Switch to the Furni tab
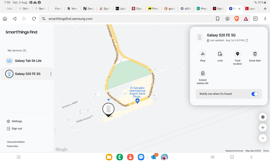Screen dimensions: 270x162 click(56, 9)
